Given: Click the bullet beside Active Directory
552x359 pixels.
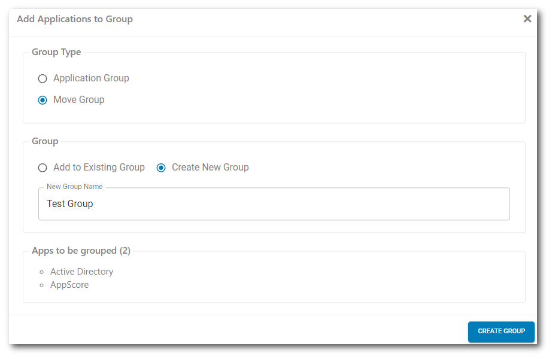Looking at the screenshot, I should 42,272.
